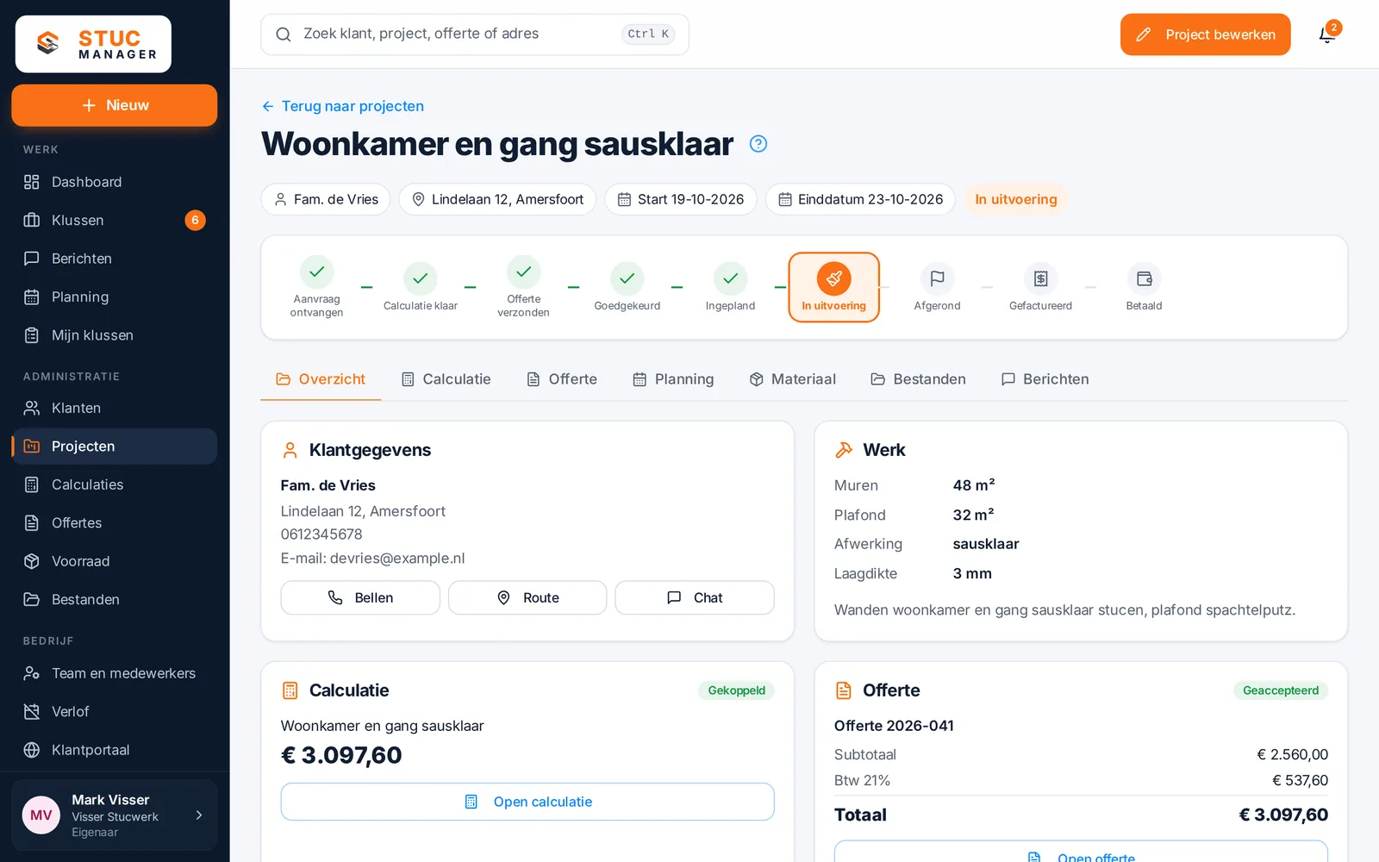Image resolution: width=1379 pixels, height=862 pixels.
Task: Open Klantportaal
Action: (114, 750)
